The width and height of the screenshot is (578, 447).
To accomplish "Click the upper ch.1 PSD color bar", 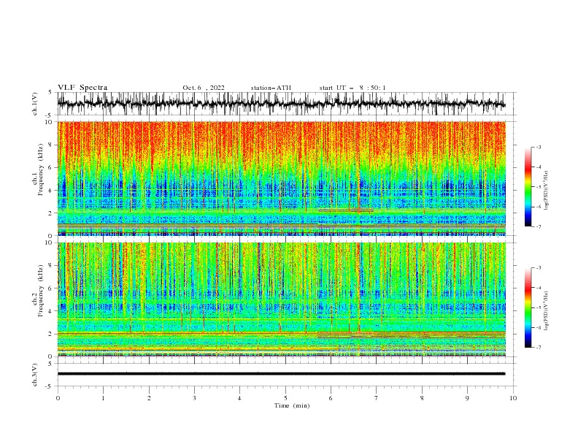I will coord(528,187).
